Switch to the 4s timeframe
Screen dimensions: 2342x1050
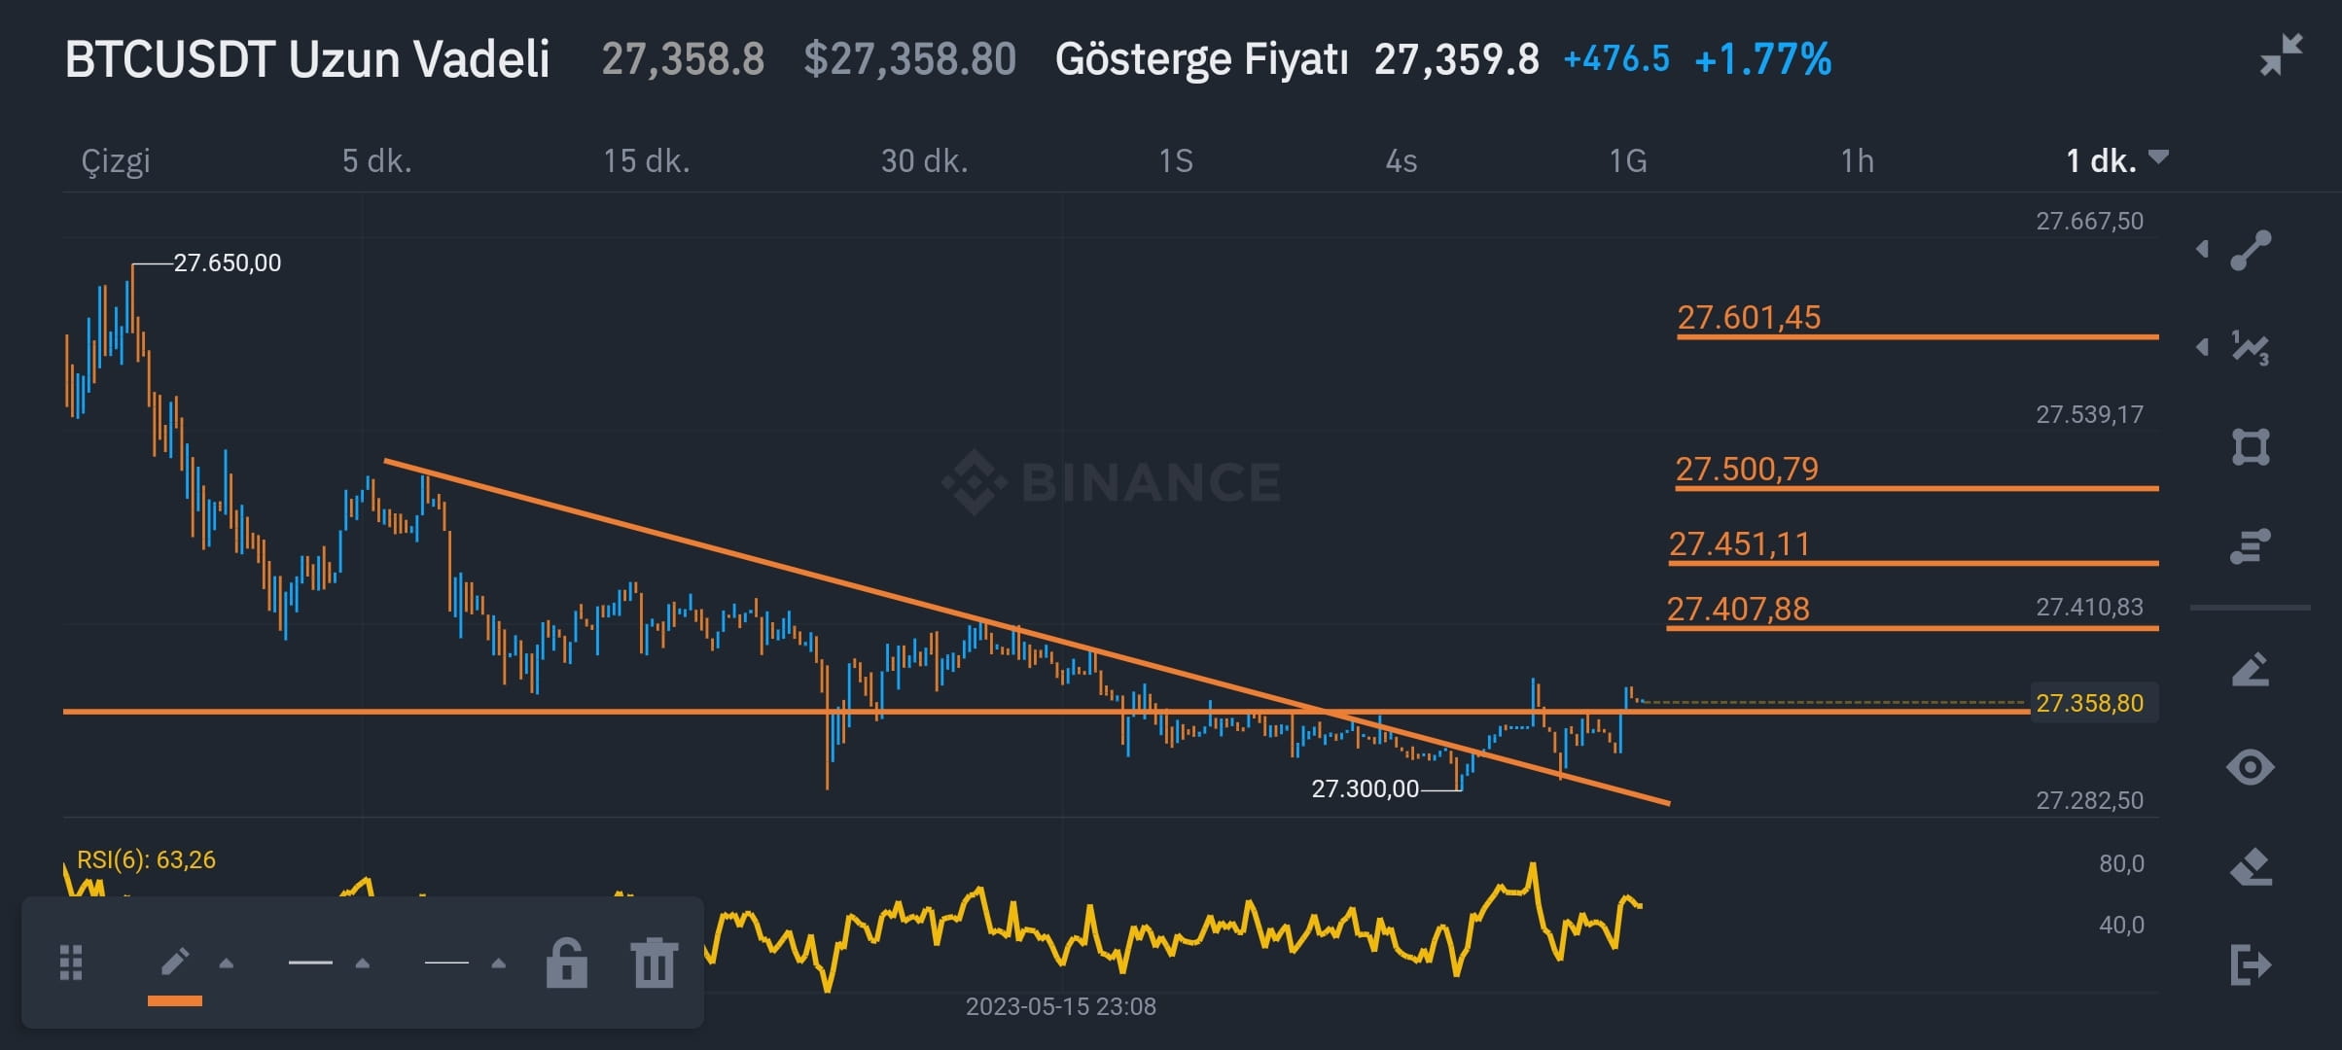[x=1401, y=161]
